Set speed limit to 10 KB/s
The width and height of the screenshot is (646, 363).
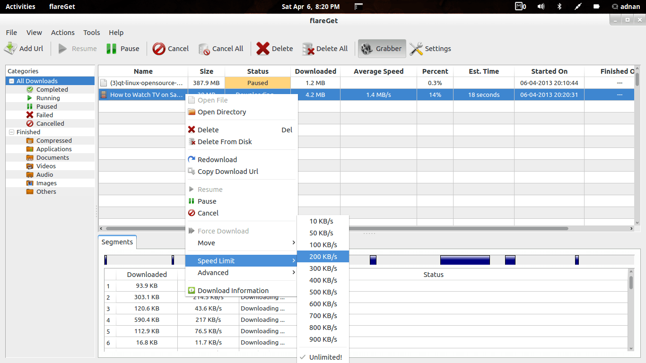point(323,221)
